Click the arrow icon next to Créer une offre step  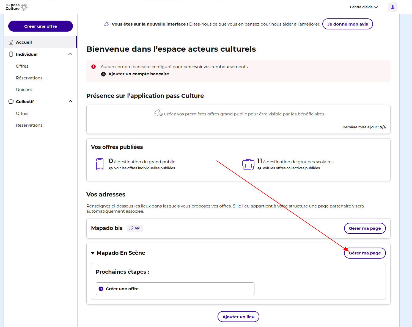[x=101, y=289]
